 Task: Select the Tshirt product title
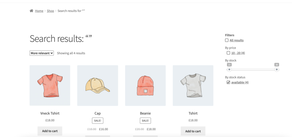(x=193, y=113)
